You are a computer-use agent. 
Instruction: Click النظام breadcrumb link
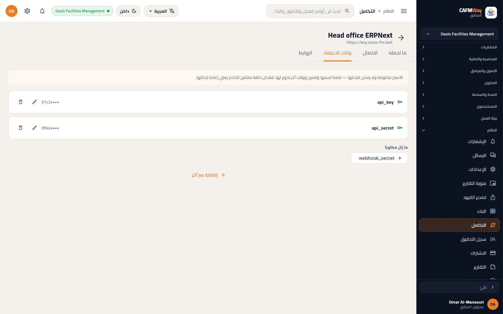click(x=389, y=11)
